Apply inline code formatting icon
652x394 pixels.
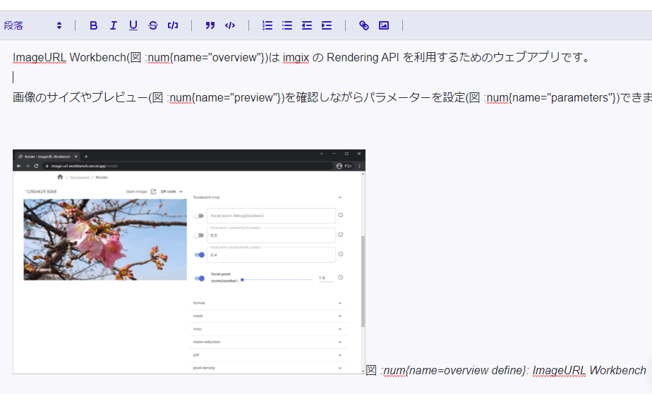[173, 26]
